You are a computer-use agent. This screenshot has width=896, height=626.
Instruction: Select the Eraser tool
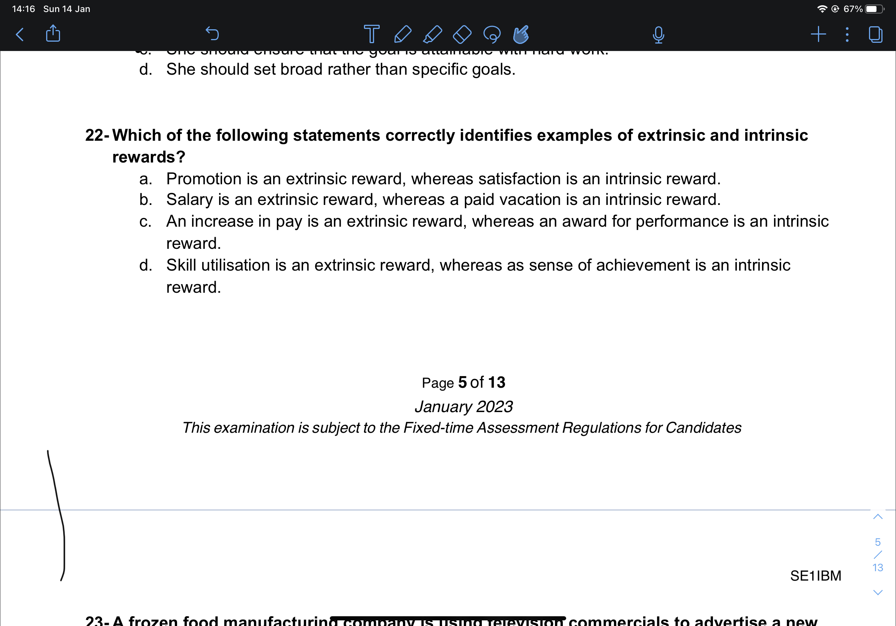click(x=462, y=35)
